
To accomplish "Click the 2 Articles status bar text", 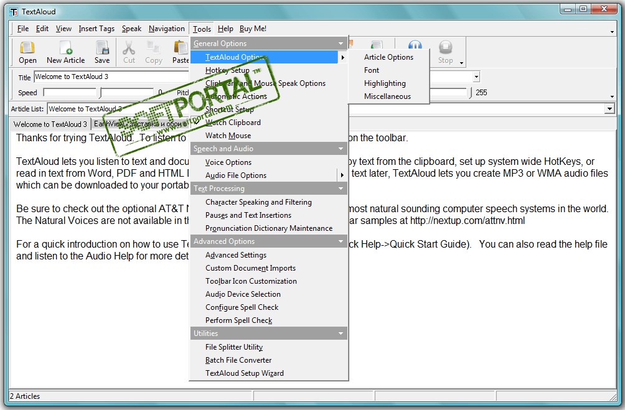I will point(25,396).
